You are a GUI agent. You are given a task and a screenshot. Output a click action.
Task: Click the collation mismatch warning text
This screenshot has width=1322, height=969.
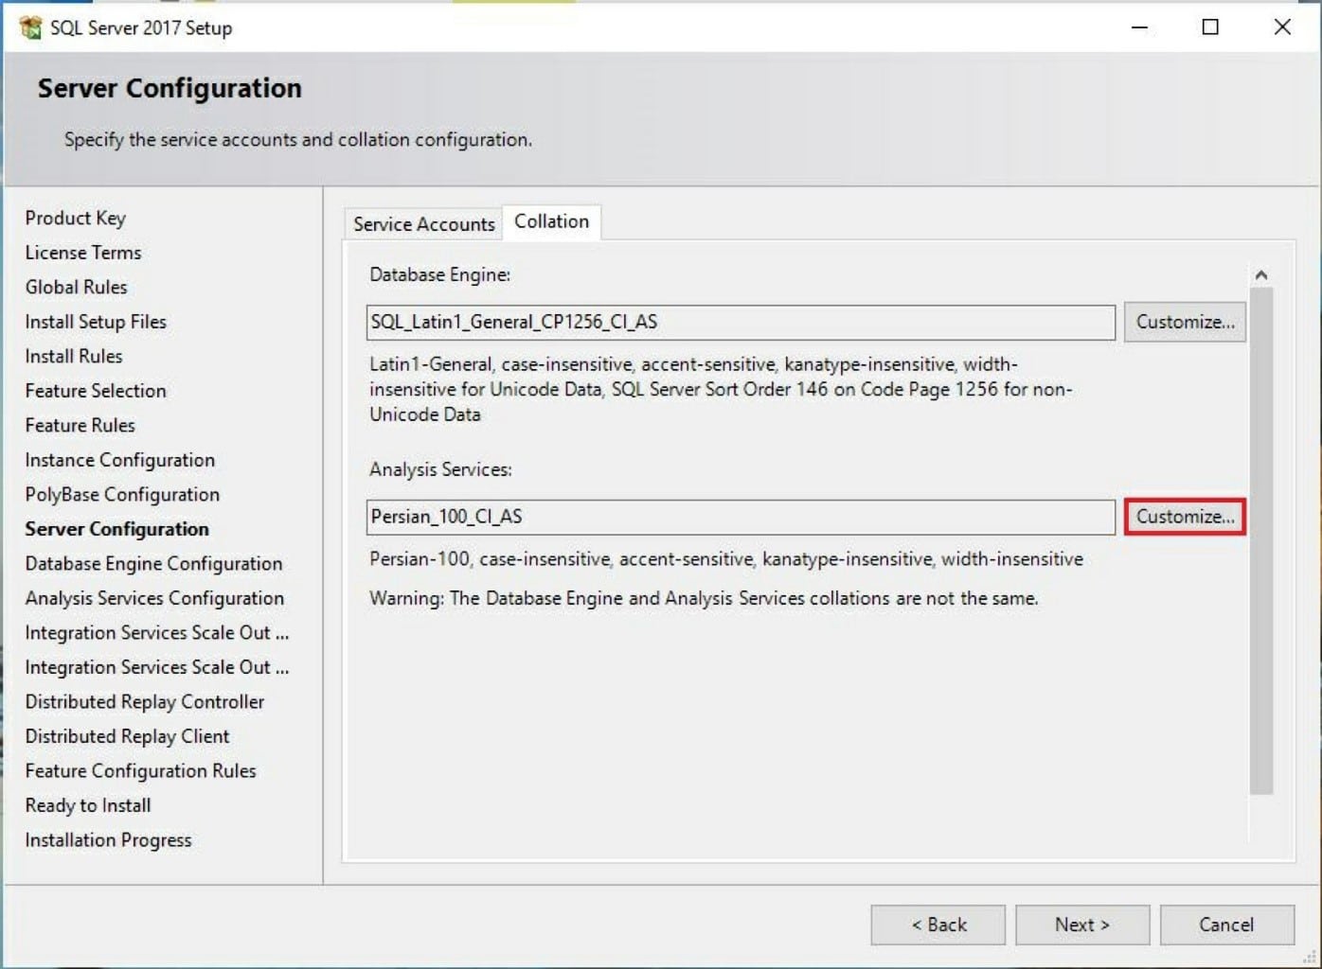point(704,598)
